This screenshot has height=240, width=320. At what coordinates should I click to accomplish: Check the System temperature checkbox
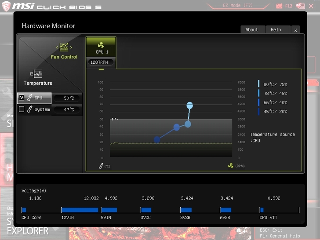click(22, 109)
